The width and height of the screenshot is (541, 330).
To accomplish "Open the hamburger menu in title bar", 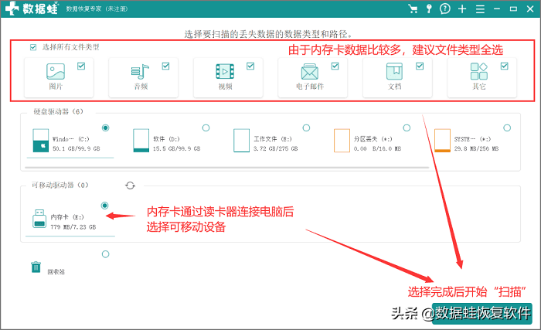I will click(x=480, y=9).
